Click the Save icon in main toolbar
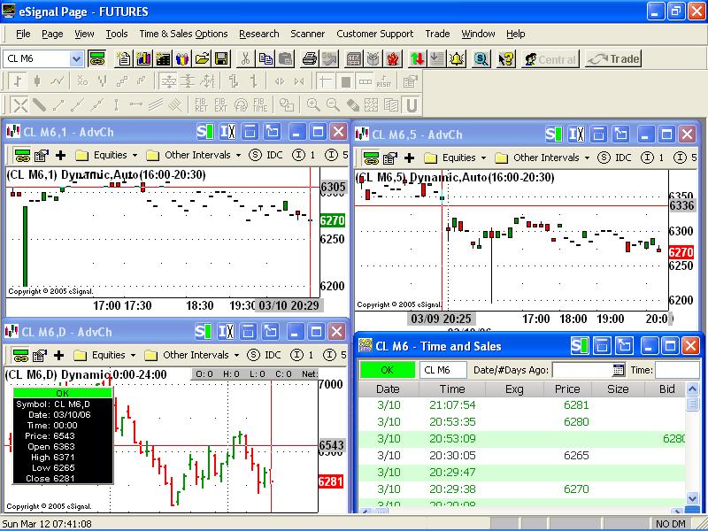This screenshot has width=708, height=531. (x=221, y=59)
